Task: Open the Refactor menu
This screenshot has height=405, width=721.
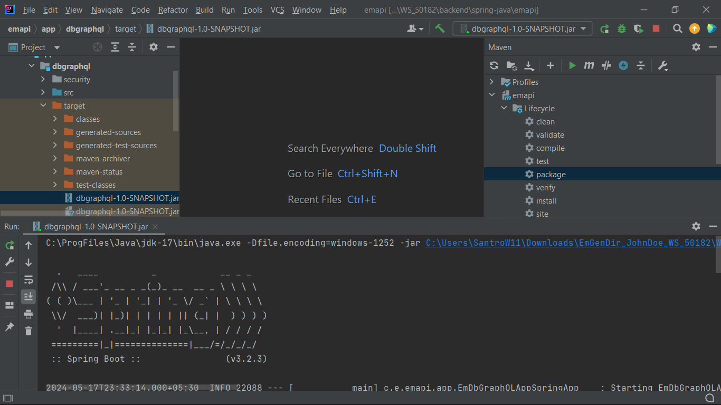Action: 173,10
